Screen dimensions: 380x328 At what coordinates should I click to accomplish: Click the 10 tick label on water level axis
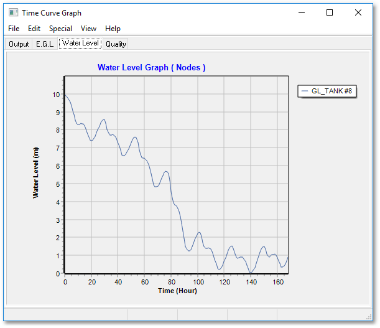click(56, 95)
